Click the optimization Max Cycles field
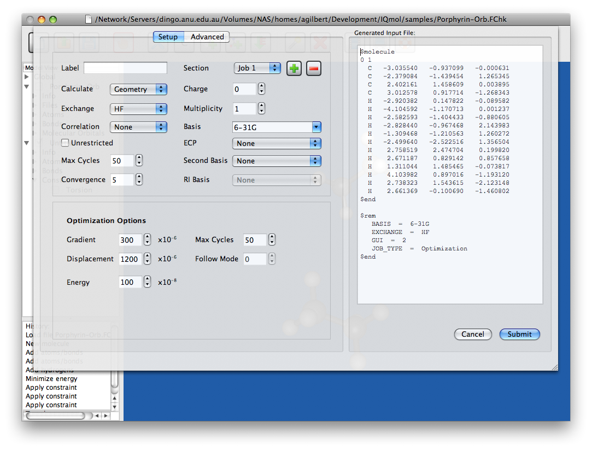The image size is (592, 451). 255,240
